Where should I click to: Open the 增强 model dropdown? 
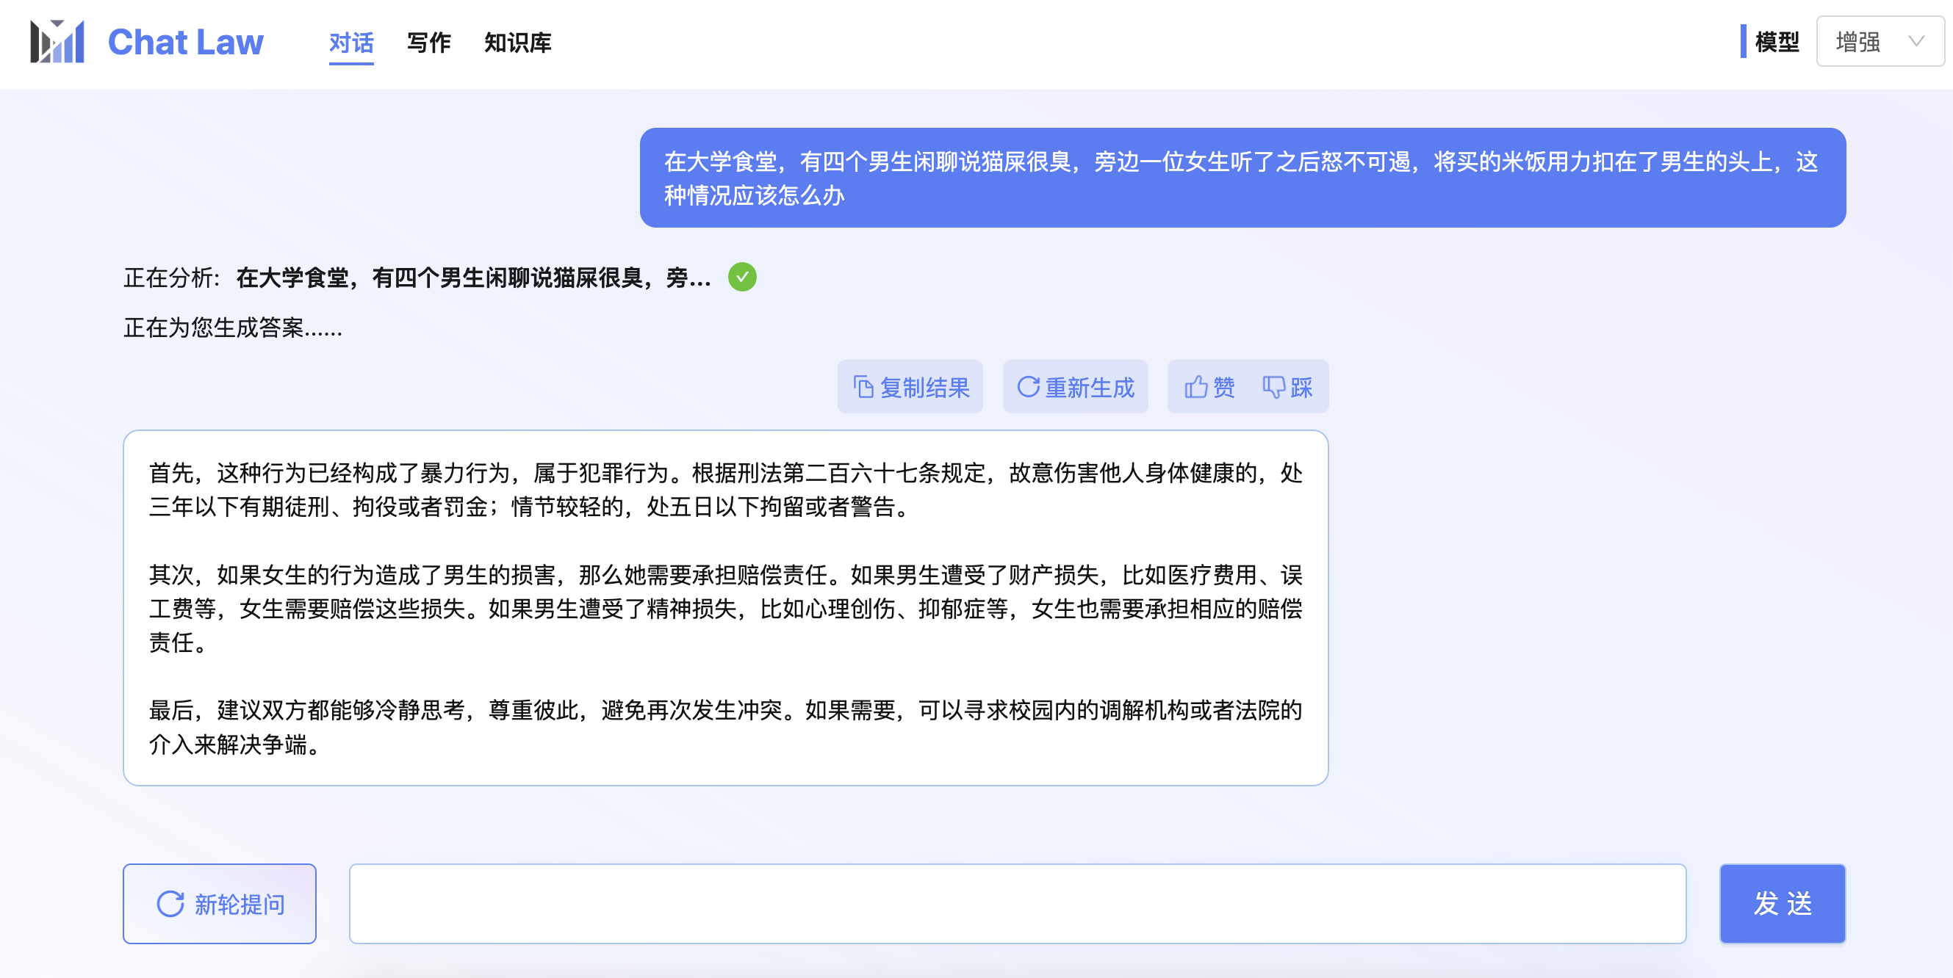[1857, 42]
